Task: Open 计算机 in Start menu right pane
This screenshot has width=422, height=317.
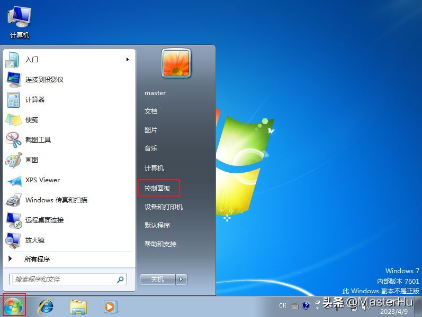Action: click(x=154, y=168)
